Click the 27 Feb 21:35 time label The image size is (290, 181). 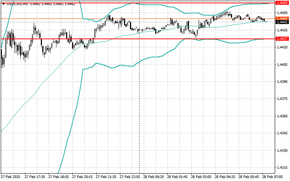(x=106, y=177)
